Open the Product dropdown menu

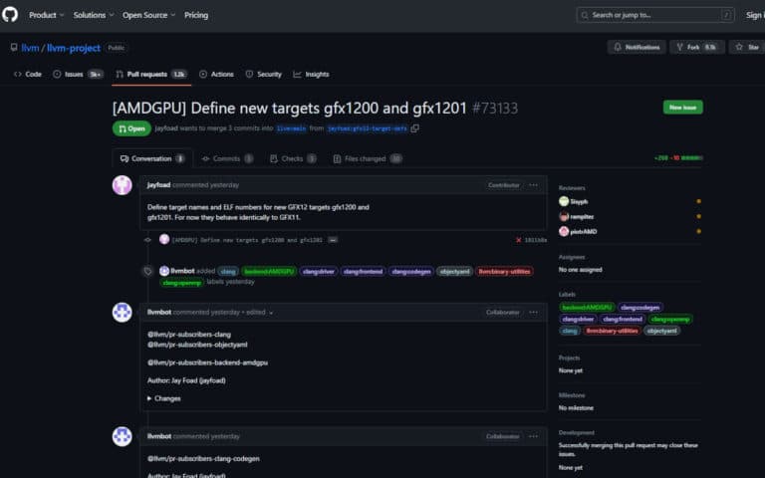coord(45,15)
